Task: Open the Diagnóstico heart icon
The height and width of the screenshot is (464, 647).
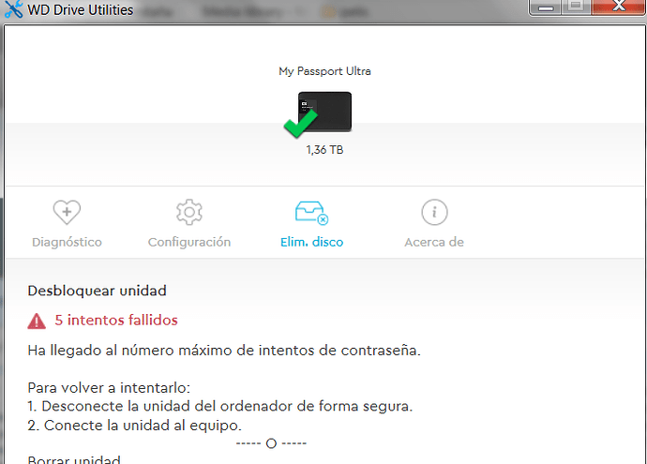Action: [67, 212]
